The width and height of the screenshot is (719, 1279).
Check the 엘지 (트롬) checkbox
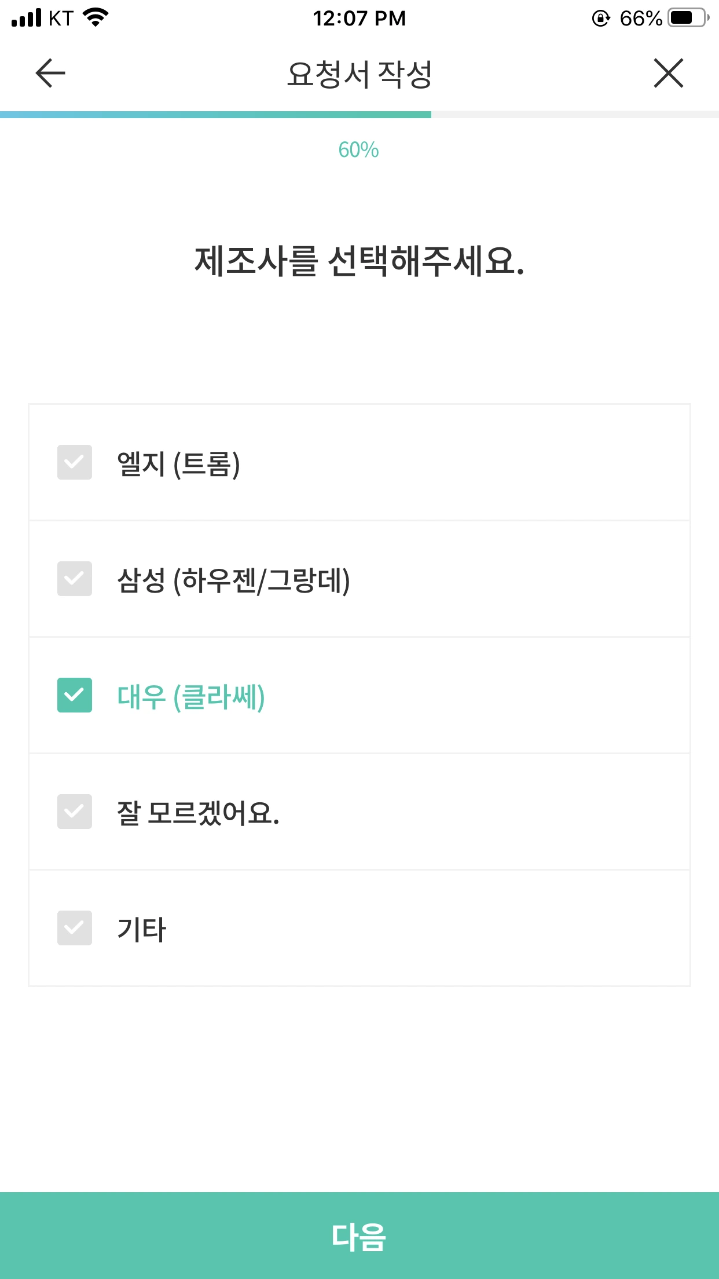point(75,462)
